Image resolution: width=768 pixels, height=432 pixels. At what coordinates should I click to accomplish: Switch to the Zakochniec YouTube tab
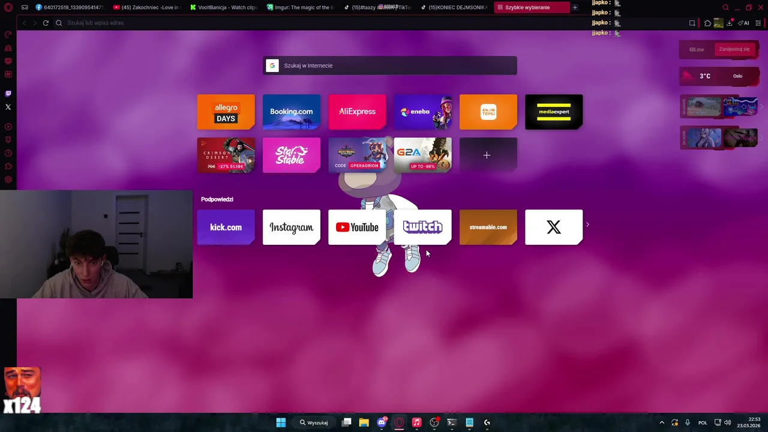click(147, 7)
